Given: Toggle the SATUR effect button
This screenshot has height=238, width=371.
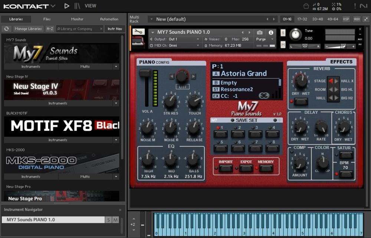Looking at the screenshot, I should click(x=346, y=155).
